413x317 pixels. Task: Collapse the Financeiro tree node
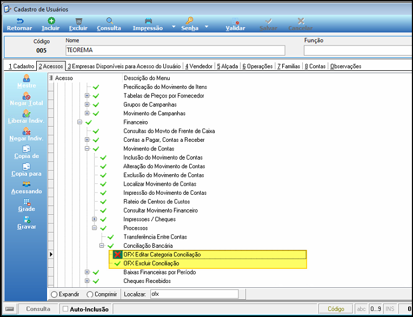[80, 122]
